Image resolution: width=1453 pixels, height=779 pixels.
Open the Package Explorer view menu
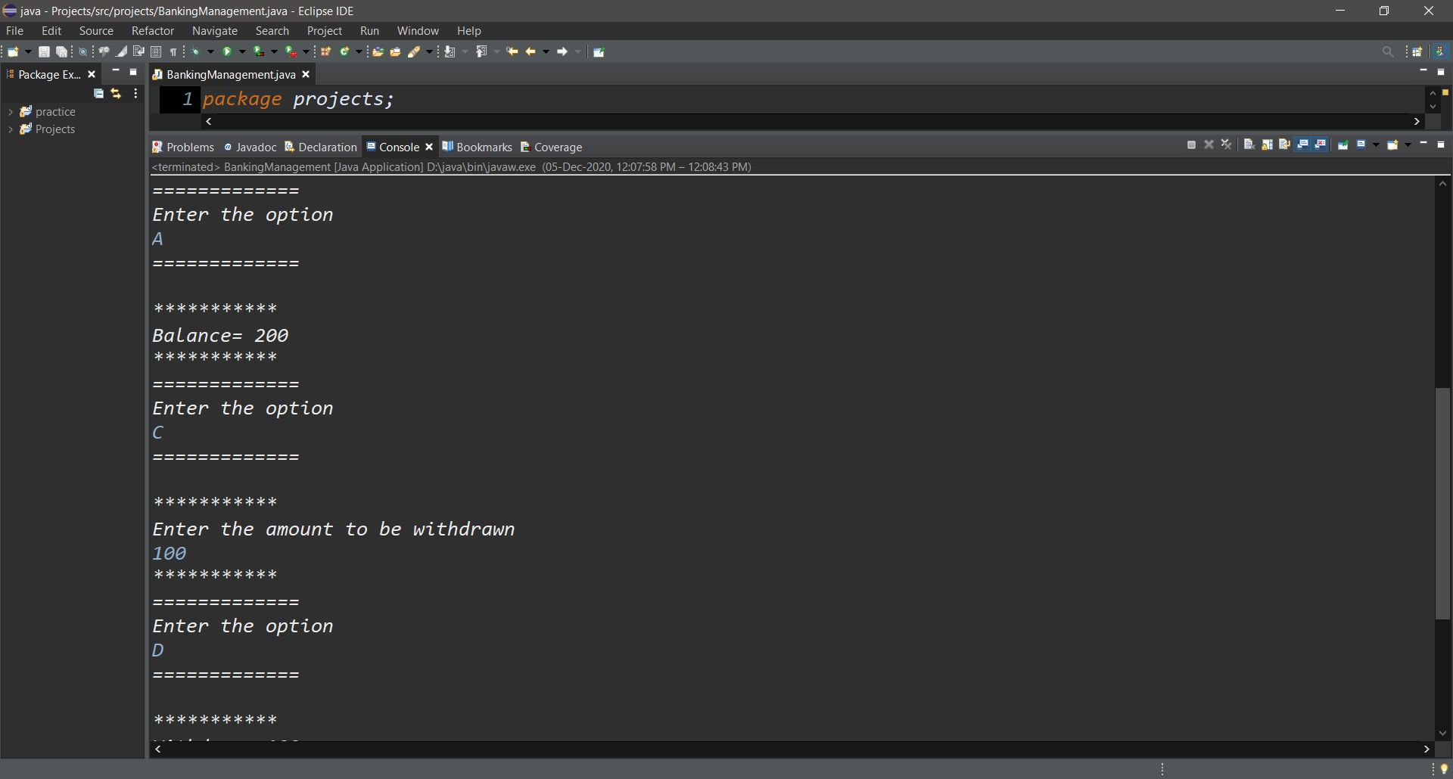click(135, 93)
